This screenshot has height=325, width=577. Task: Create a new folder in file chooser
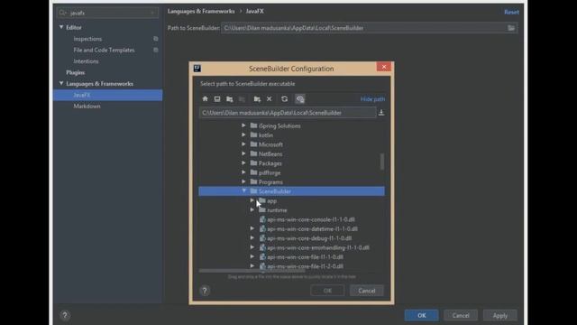(x=257, y=98)
